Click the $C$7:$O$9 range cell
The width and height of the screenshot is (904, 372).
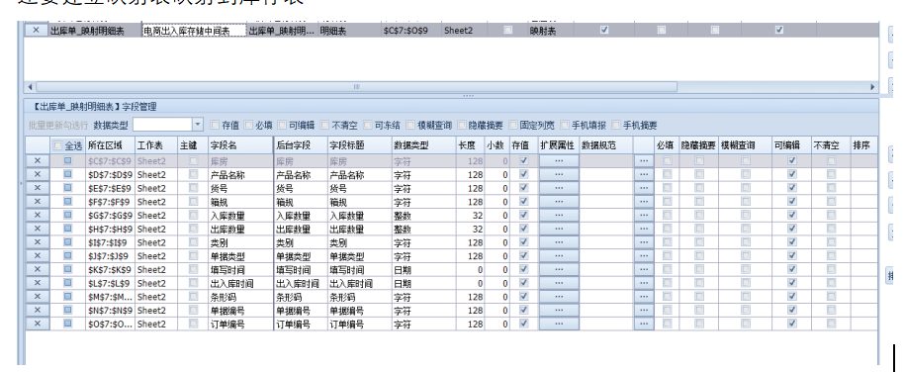coord(410,31)
